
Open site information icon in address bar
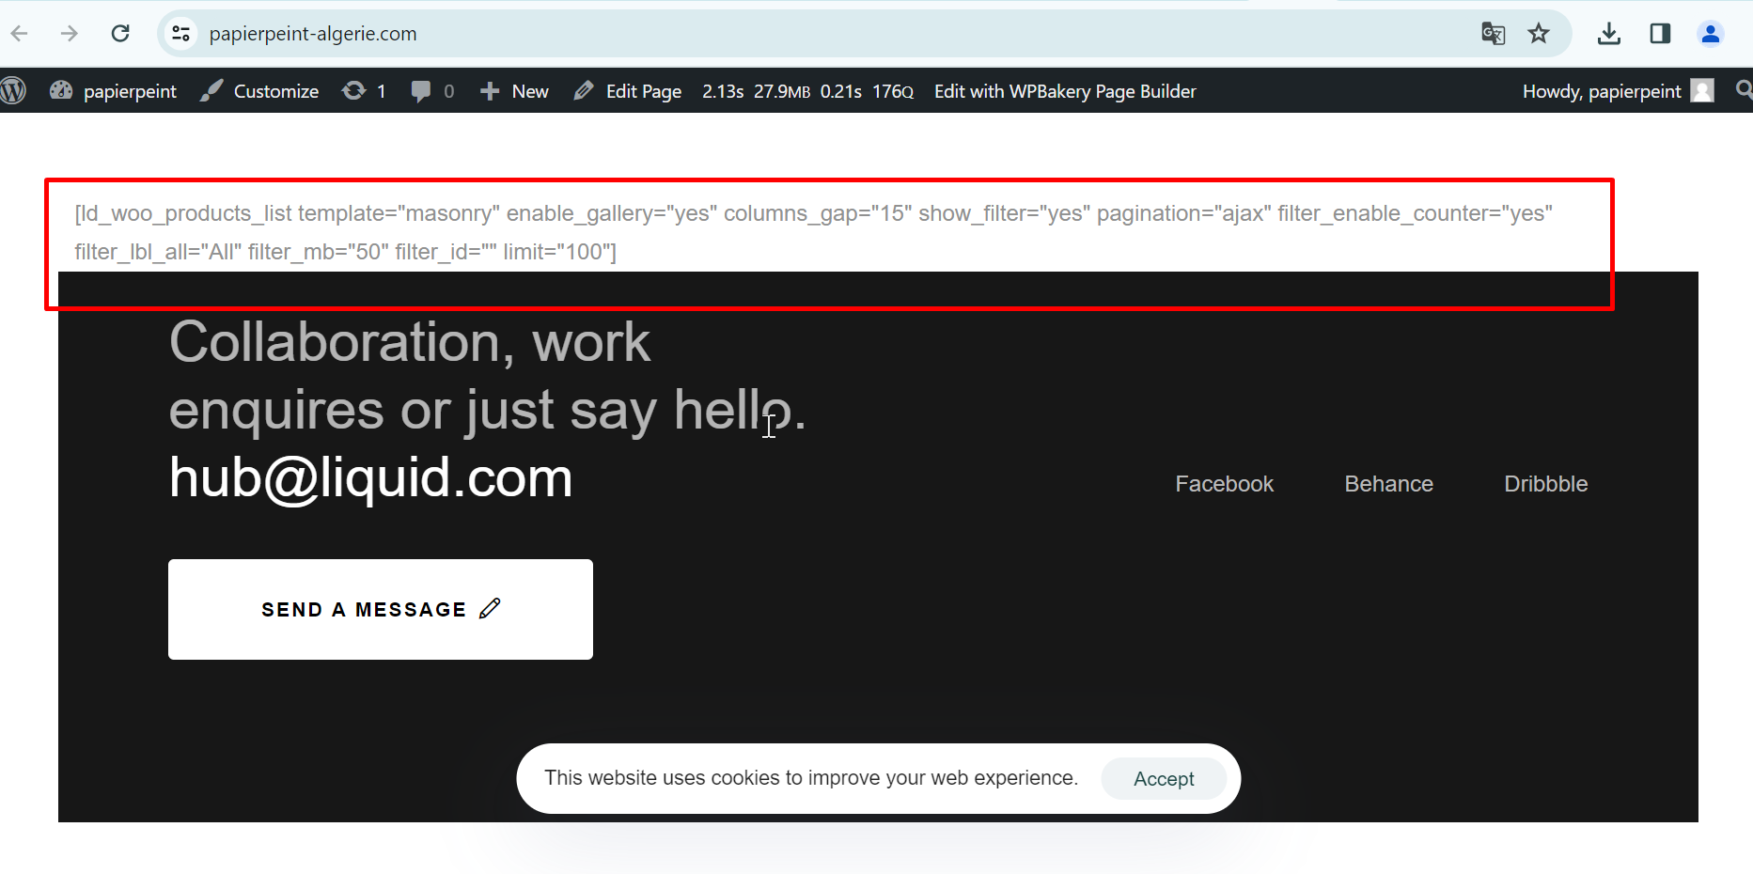(180, 34)
